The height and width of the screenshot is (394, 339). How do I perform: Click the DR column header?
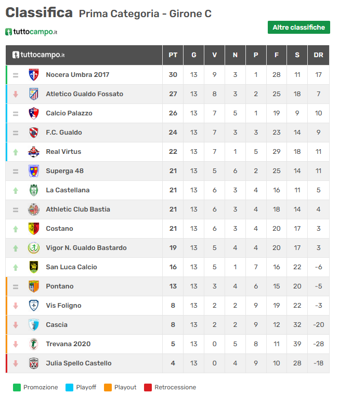(x=318, y=55)
